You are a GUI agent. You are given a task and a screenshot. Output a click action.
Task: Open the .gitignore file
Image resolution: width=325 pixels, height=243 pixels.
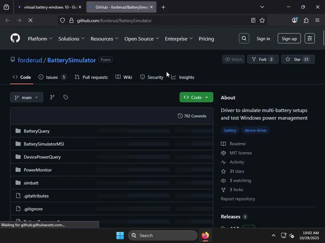33,209
